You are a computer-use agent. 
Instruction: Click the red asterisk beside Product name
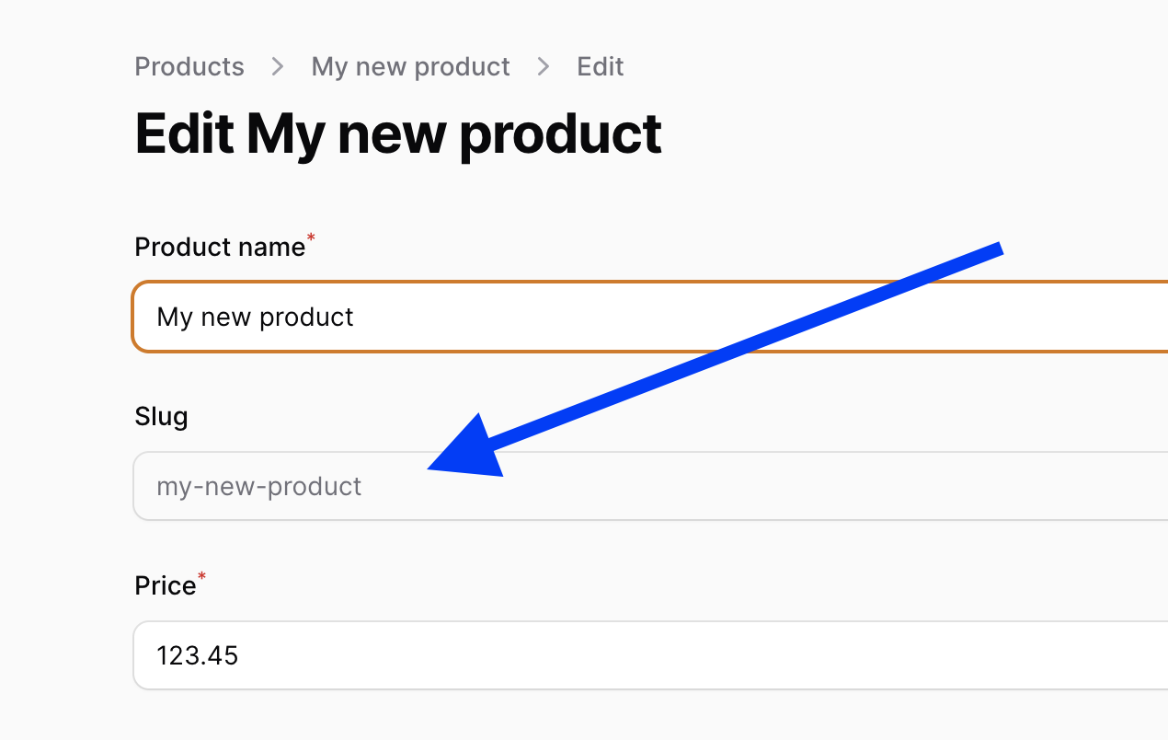coord(311,239)
